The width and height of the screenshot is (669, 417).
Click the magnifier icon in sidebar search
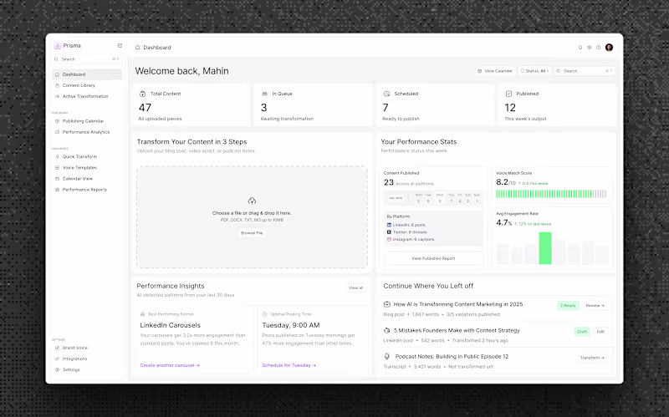[56, 59]
